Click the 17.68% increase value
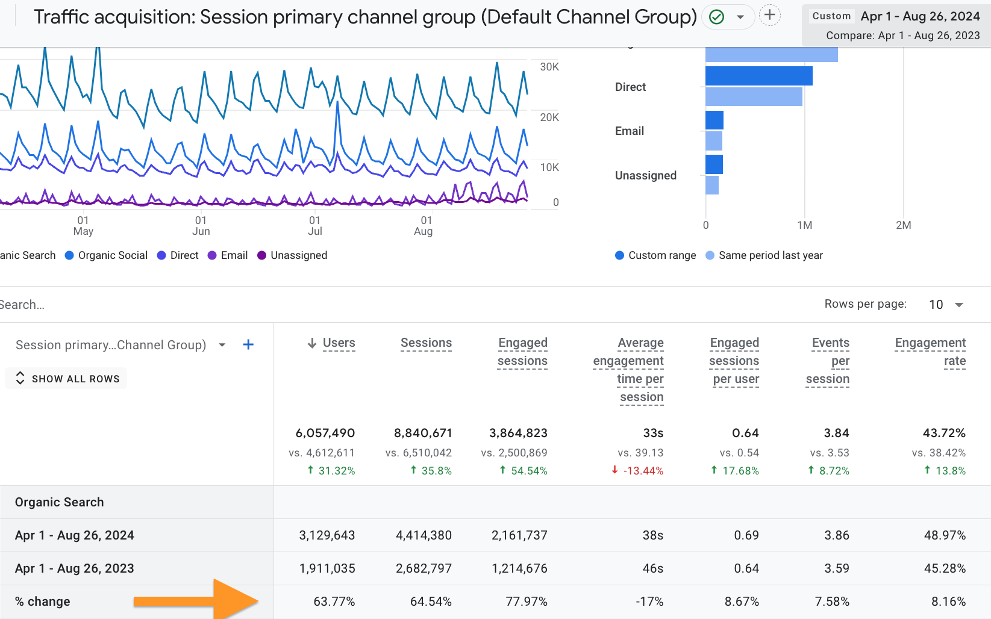This screenshot has height=619, width=991. click(740, 471)
